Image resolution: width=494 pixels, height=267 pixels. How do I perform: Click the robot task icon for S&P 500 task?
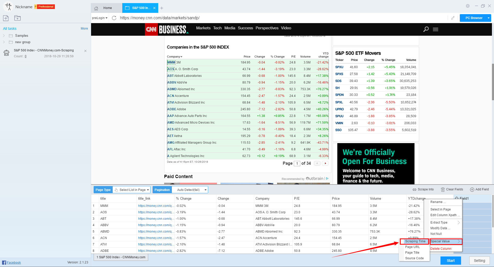pos(6,53)
